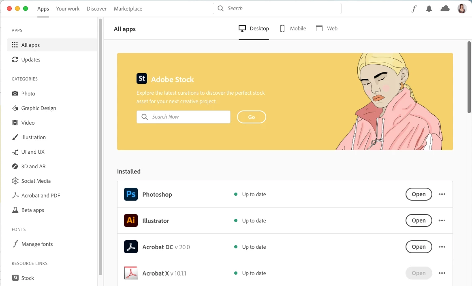This screenshot has width=472, height=286.
Task: Click the sidebar vertical scrollbar
Action: coord(100,146)
